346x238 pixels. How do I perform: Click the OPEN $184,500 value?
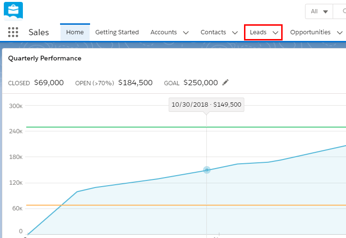point(135,83)
